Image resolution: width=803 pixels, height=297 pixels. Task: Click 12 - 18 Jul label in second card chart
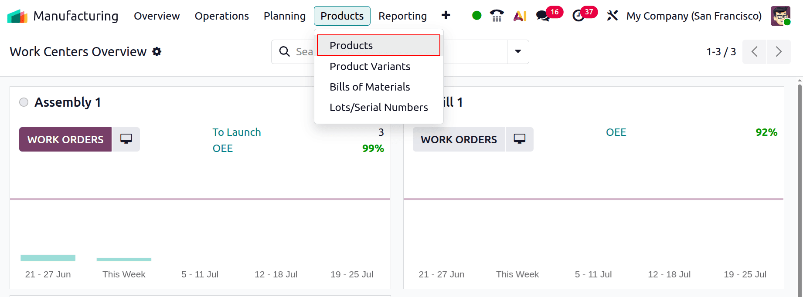[x=669, y=274]
